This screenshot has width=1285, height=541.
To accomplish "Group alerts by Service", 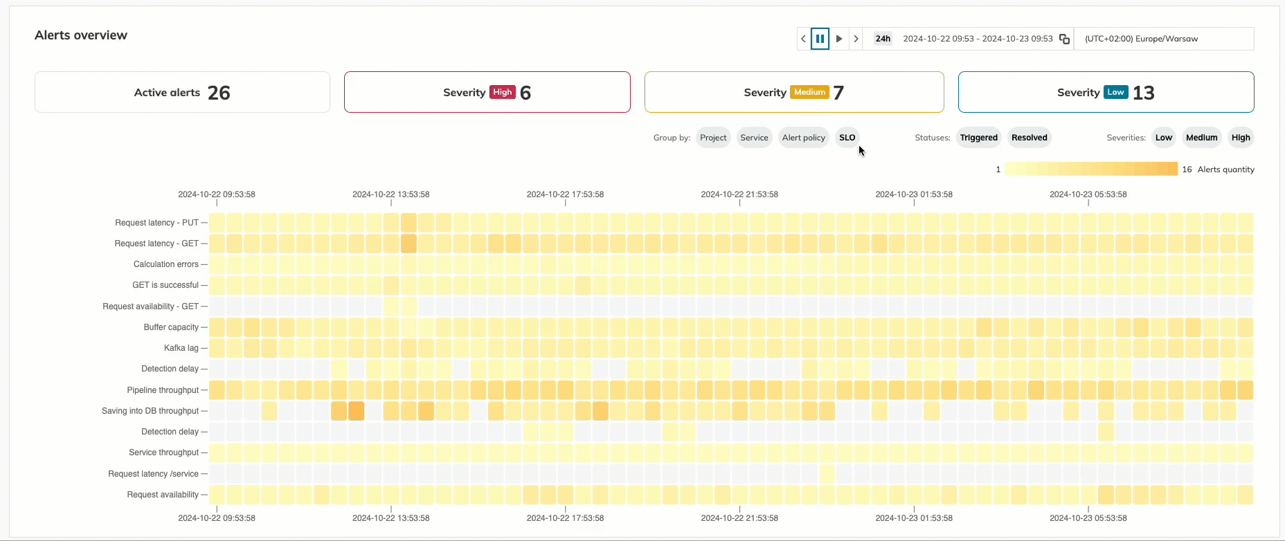I will 754,138.
